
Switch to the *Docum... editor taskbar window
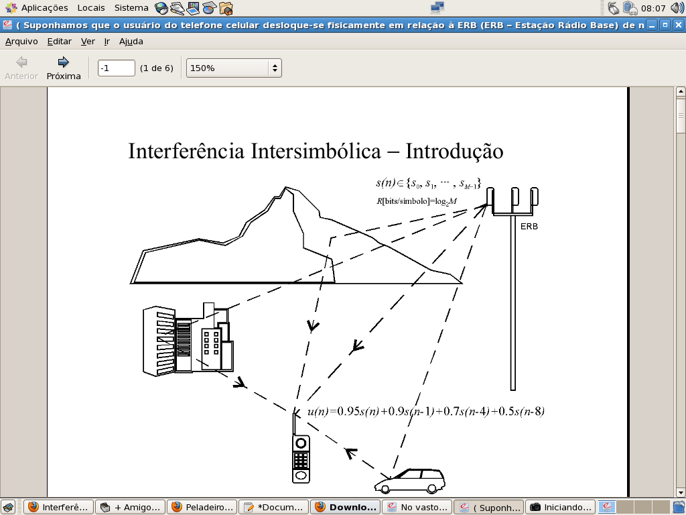pos(275,507)
